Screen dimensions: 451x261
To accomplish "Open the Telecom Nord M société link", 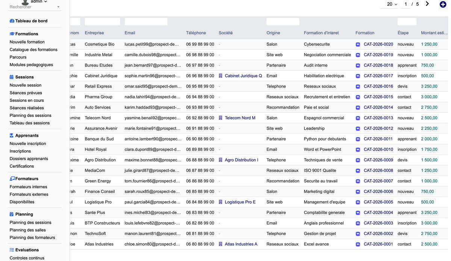I will tap(240, 118).
